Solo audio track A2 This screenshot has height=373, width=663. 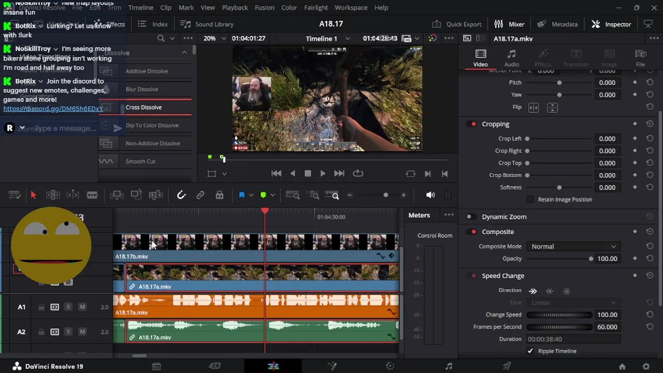tap(68, 332)
